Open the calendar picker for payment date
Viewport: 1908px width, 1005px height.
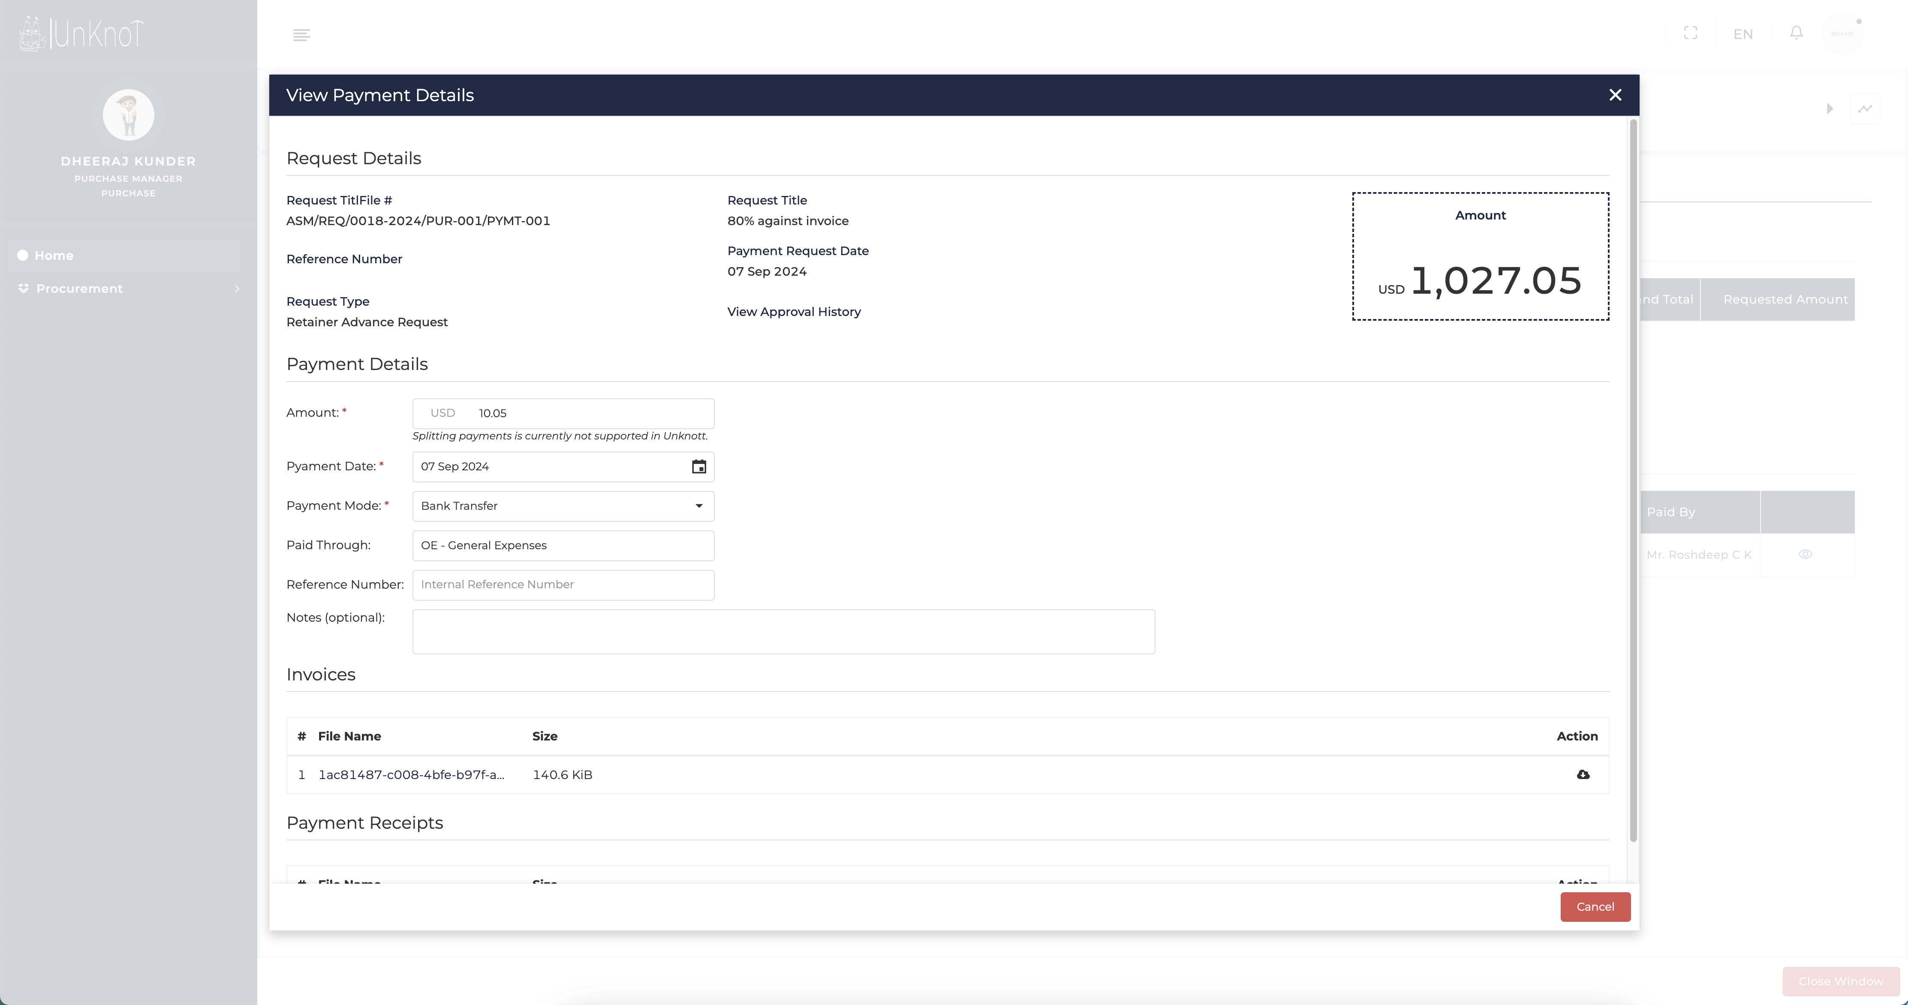(x=698, y=466)
